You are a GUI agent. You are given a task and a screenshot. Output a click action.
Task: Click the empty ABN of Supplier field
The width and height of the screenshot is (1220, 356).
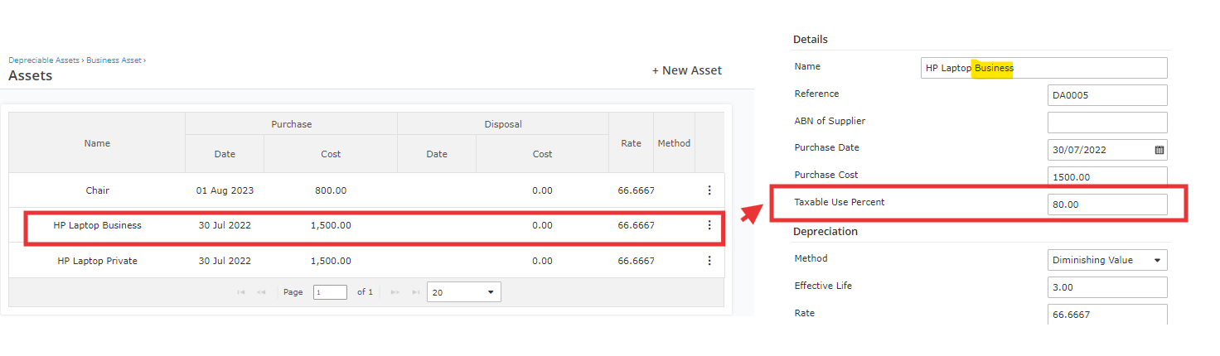[x=1107, y=123]
